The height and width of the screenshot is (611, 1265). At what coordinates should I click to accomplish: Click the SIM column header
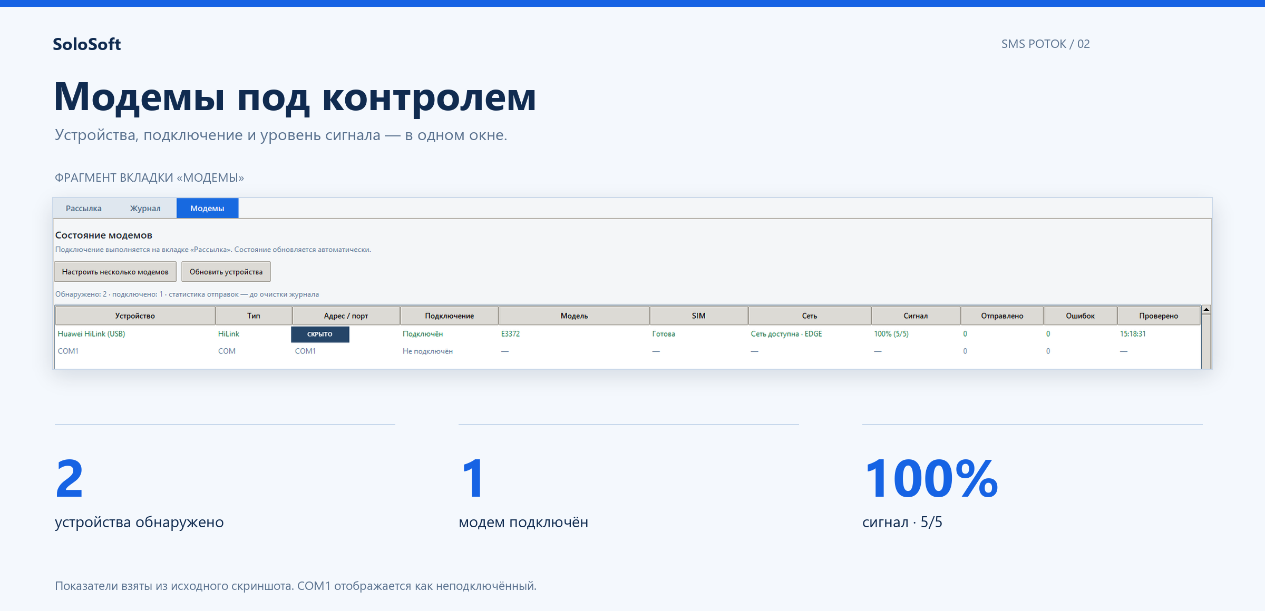[x=698, y=316]
